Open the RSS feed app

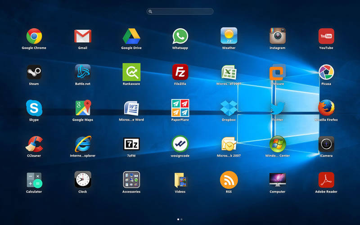click(x=229, y=180)
